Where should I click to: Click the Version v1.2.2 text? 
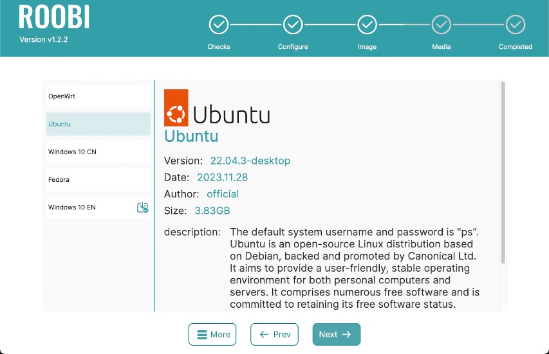(x=43, y=39)
